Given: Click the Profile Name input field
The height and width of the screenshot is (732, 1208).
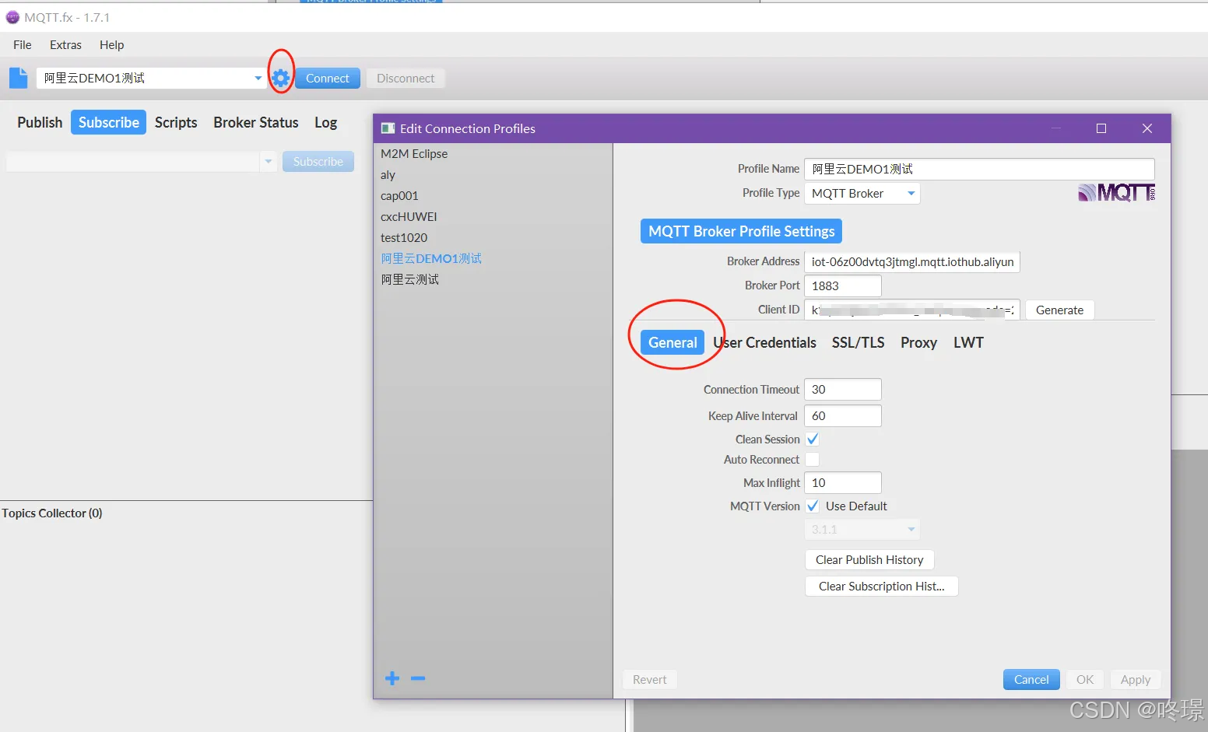Looking at the screenshot, I should click(x=979, y=169).
